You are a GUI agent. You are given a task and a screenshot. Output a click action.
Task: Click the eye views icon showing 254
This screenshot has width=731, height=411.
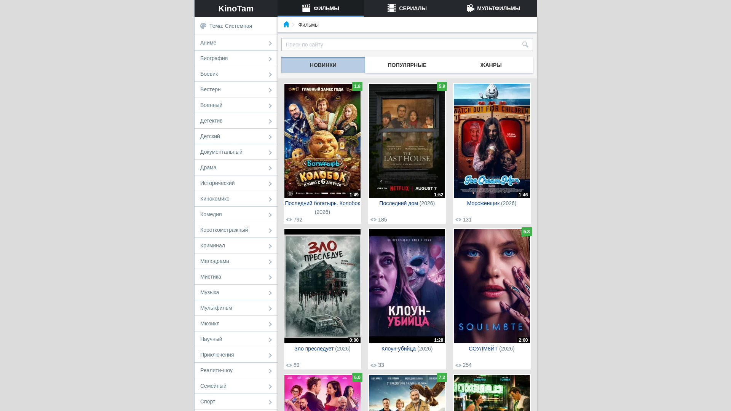coord(458,365)
